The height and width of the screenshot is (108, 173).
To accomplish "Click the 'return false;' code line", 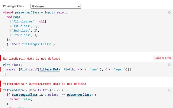I will (23, 99).
